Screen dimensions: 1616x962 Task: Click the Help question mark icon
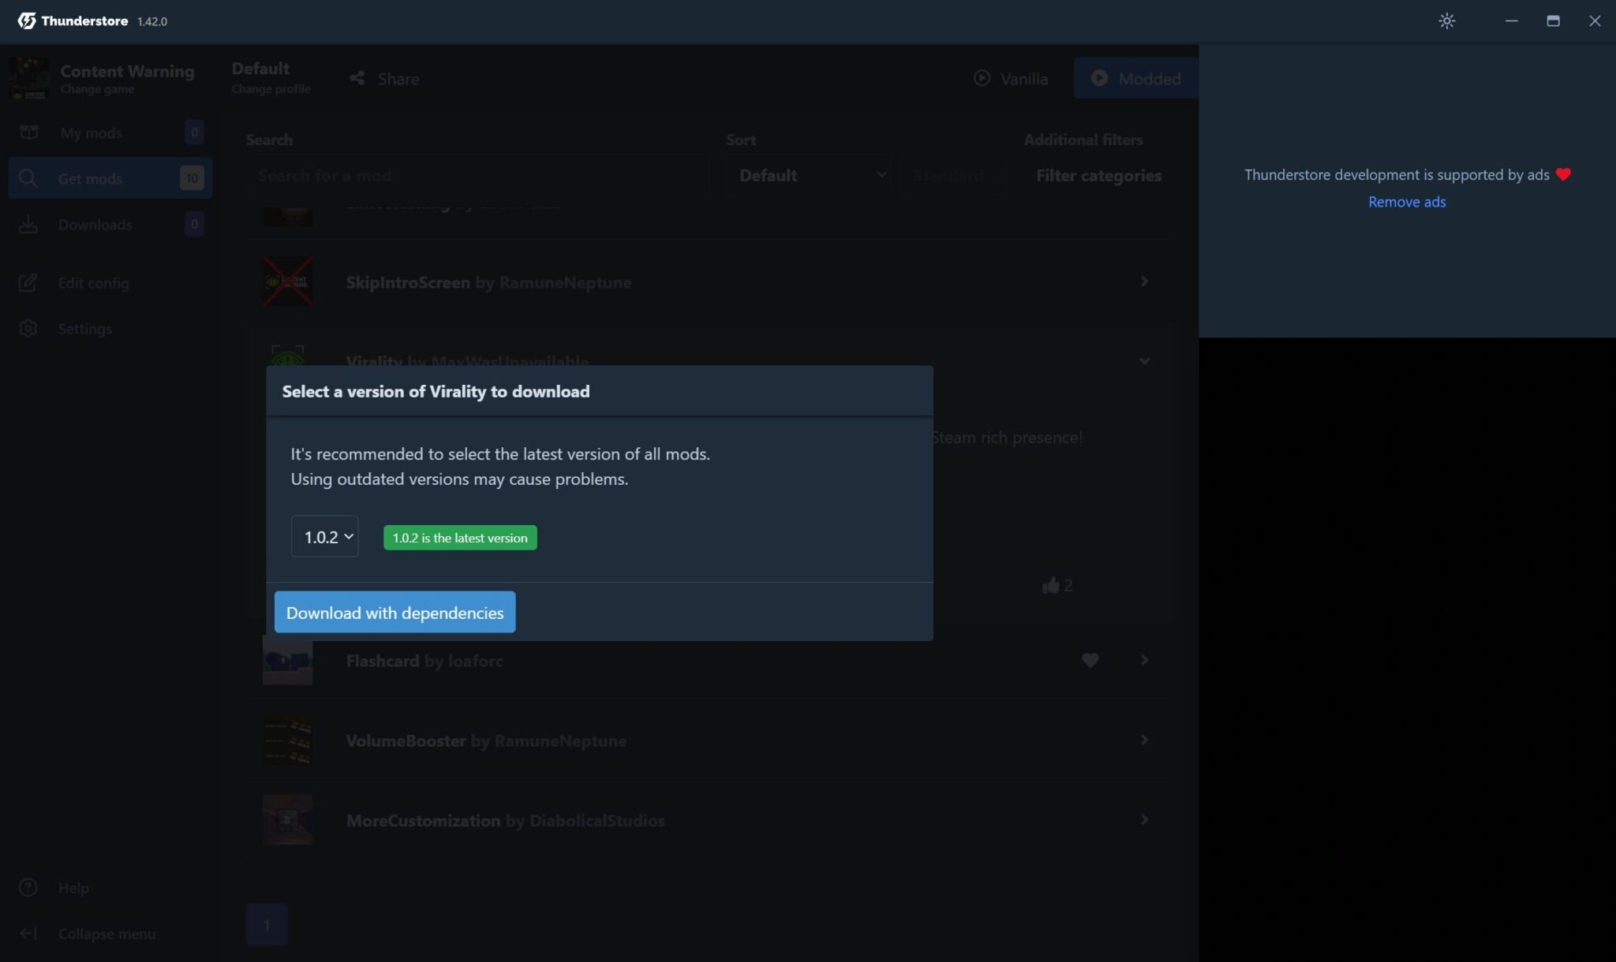(x=28, y=888)
